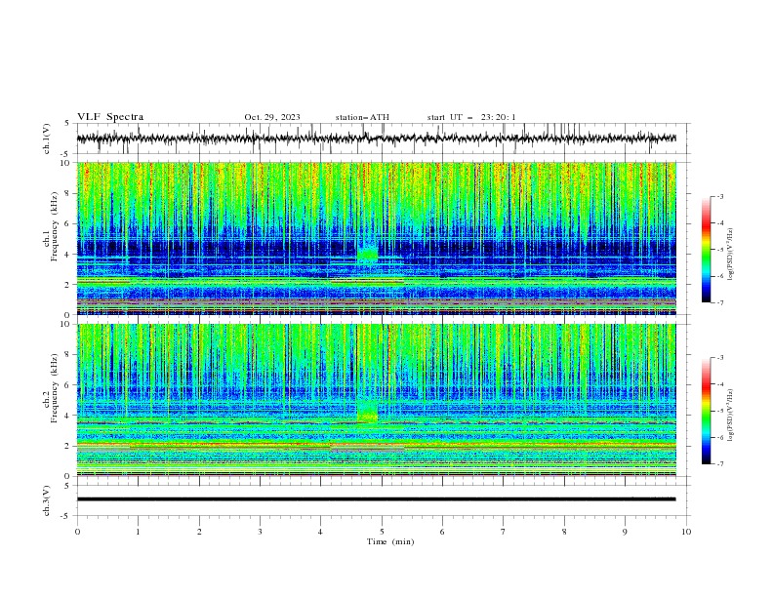773x597 pixels.
Task: Click the "4" tick on the Time axis
Action: coord(320,532)
